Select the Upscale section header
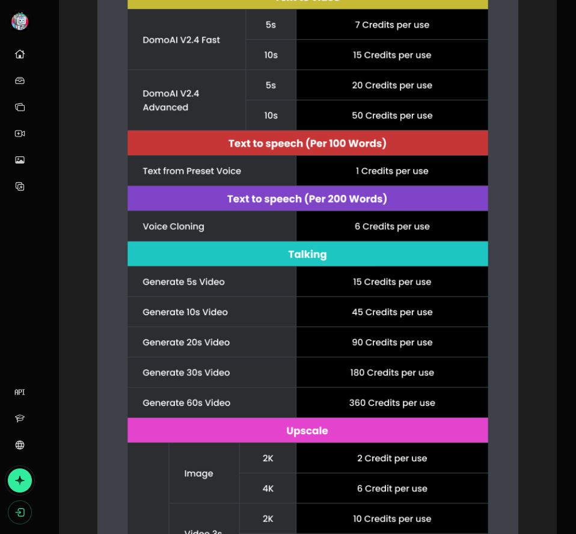This screenshot has width=576, height=534. pos(307,431)
